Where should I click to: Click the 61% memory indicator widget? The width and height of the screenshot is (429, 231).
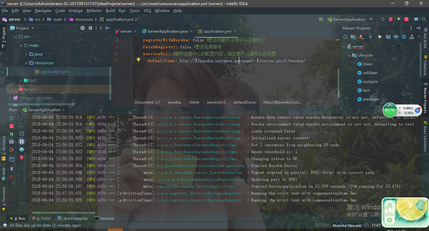click(x=390, y=110)
